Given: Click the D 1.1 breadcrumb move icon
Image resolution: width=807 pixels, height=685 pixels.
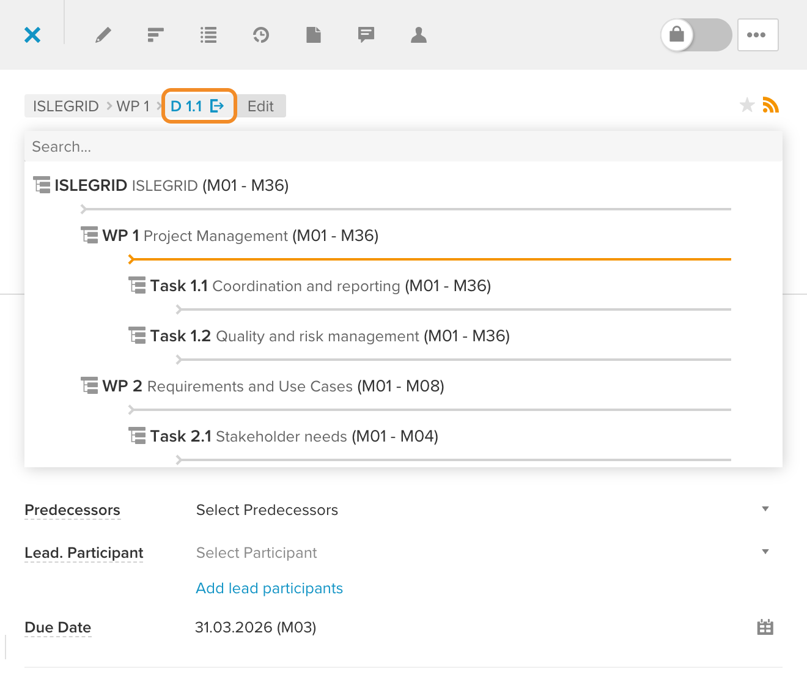Looking at the screenshot, I should [217, 106].
